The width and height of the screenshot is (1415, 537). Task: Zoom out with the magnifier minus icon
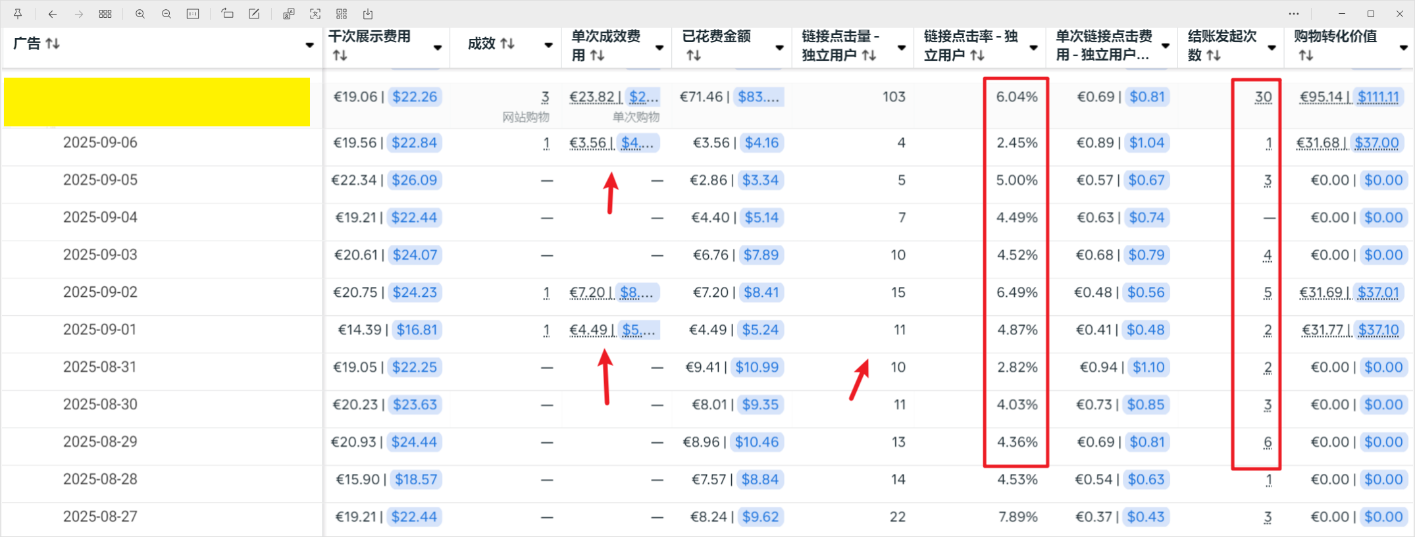[167, 14]
